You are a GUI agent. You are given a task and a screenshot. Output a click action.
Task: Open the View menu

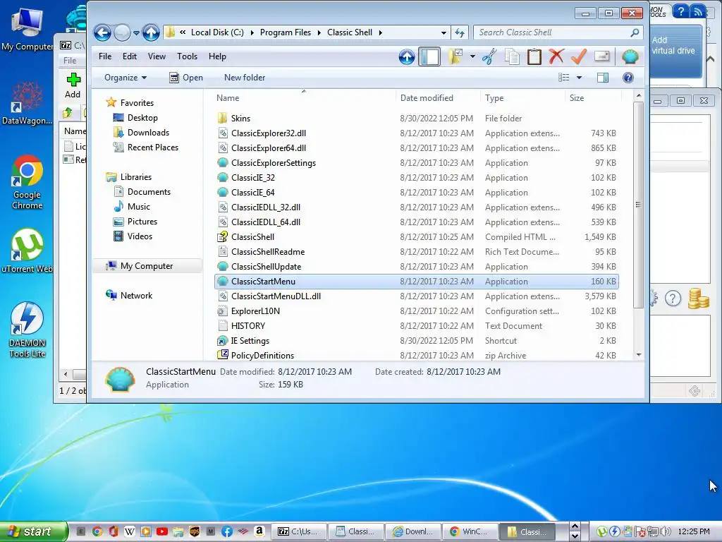tap(157, 56)
